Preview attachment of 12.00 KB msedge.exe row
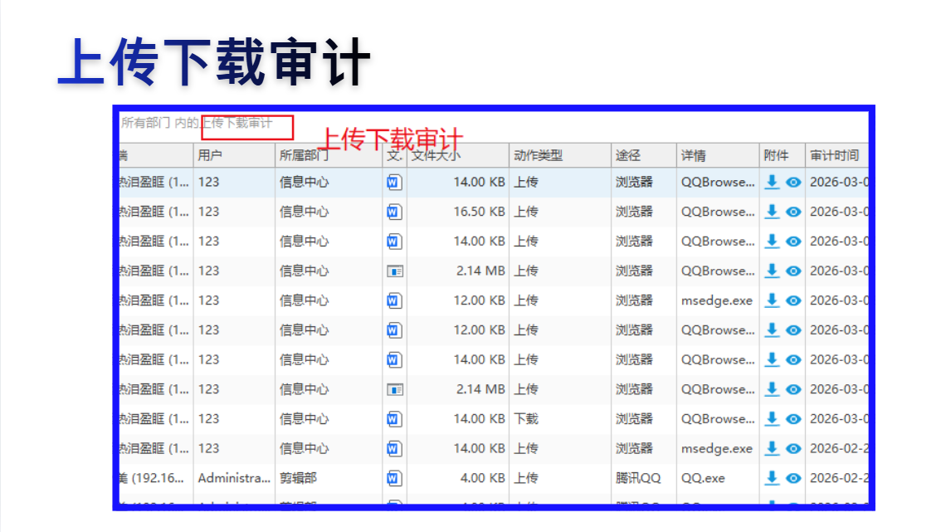946x532 pixels. (793, 300)
